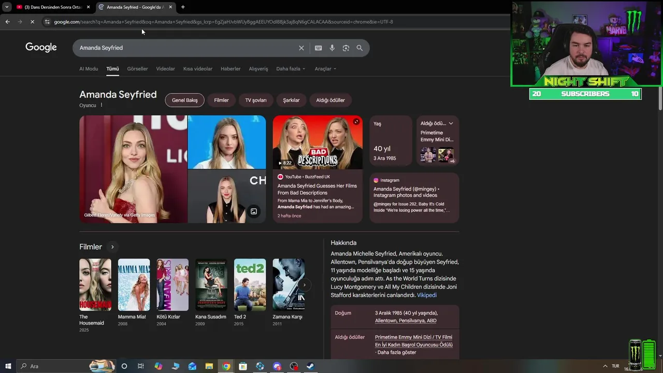Select the TV şovları chip
The height and width of the screenshot is (373, 663).
256,100
